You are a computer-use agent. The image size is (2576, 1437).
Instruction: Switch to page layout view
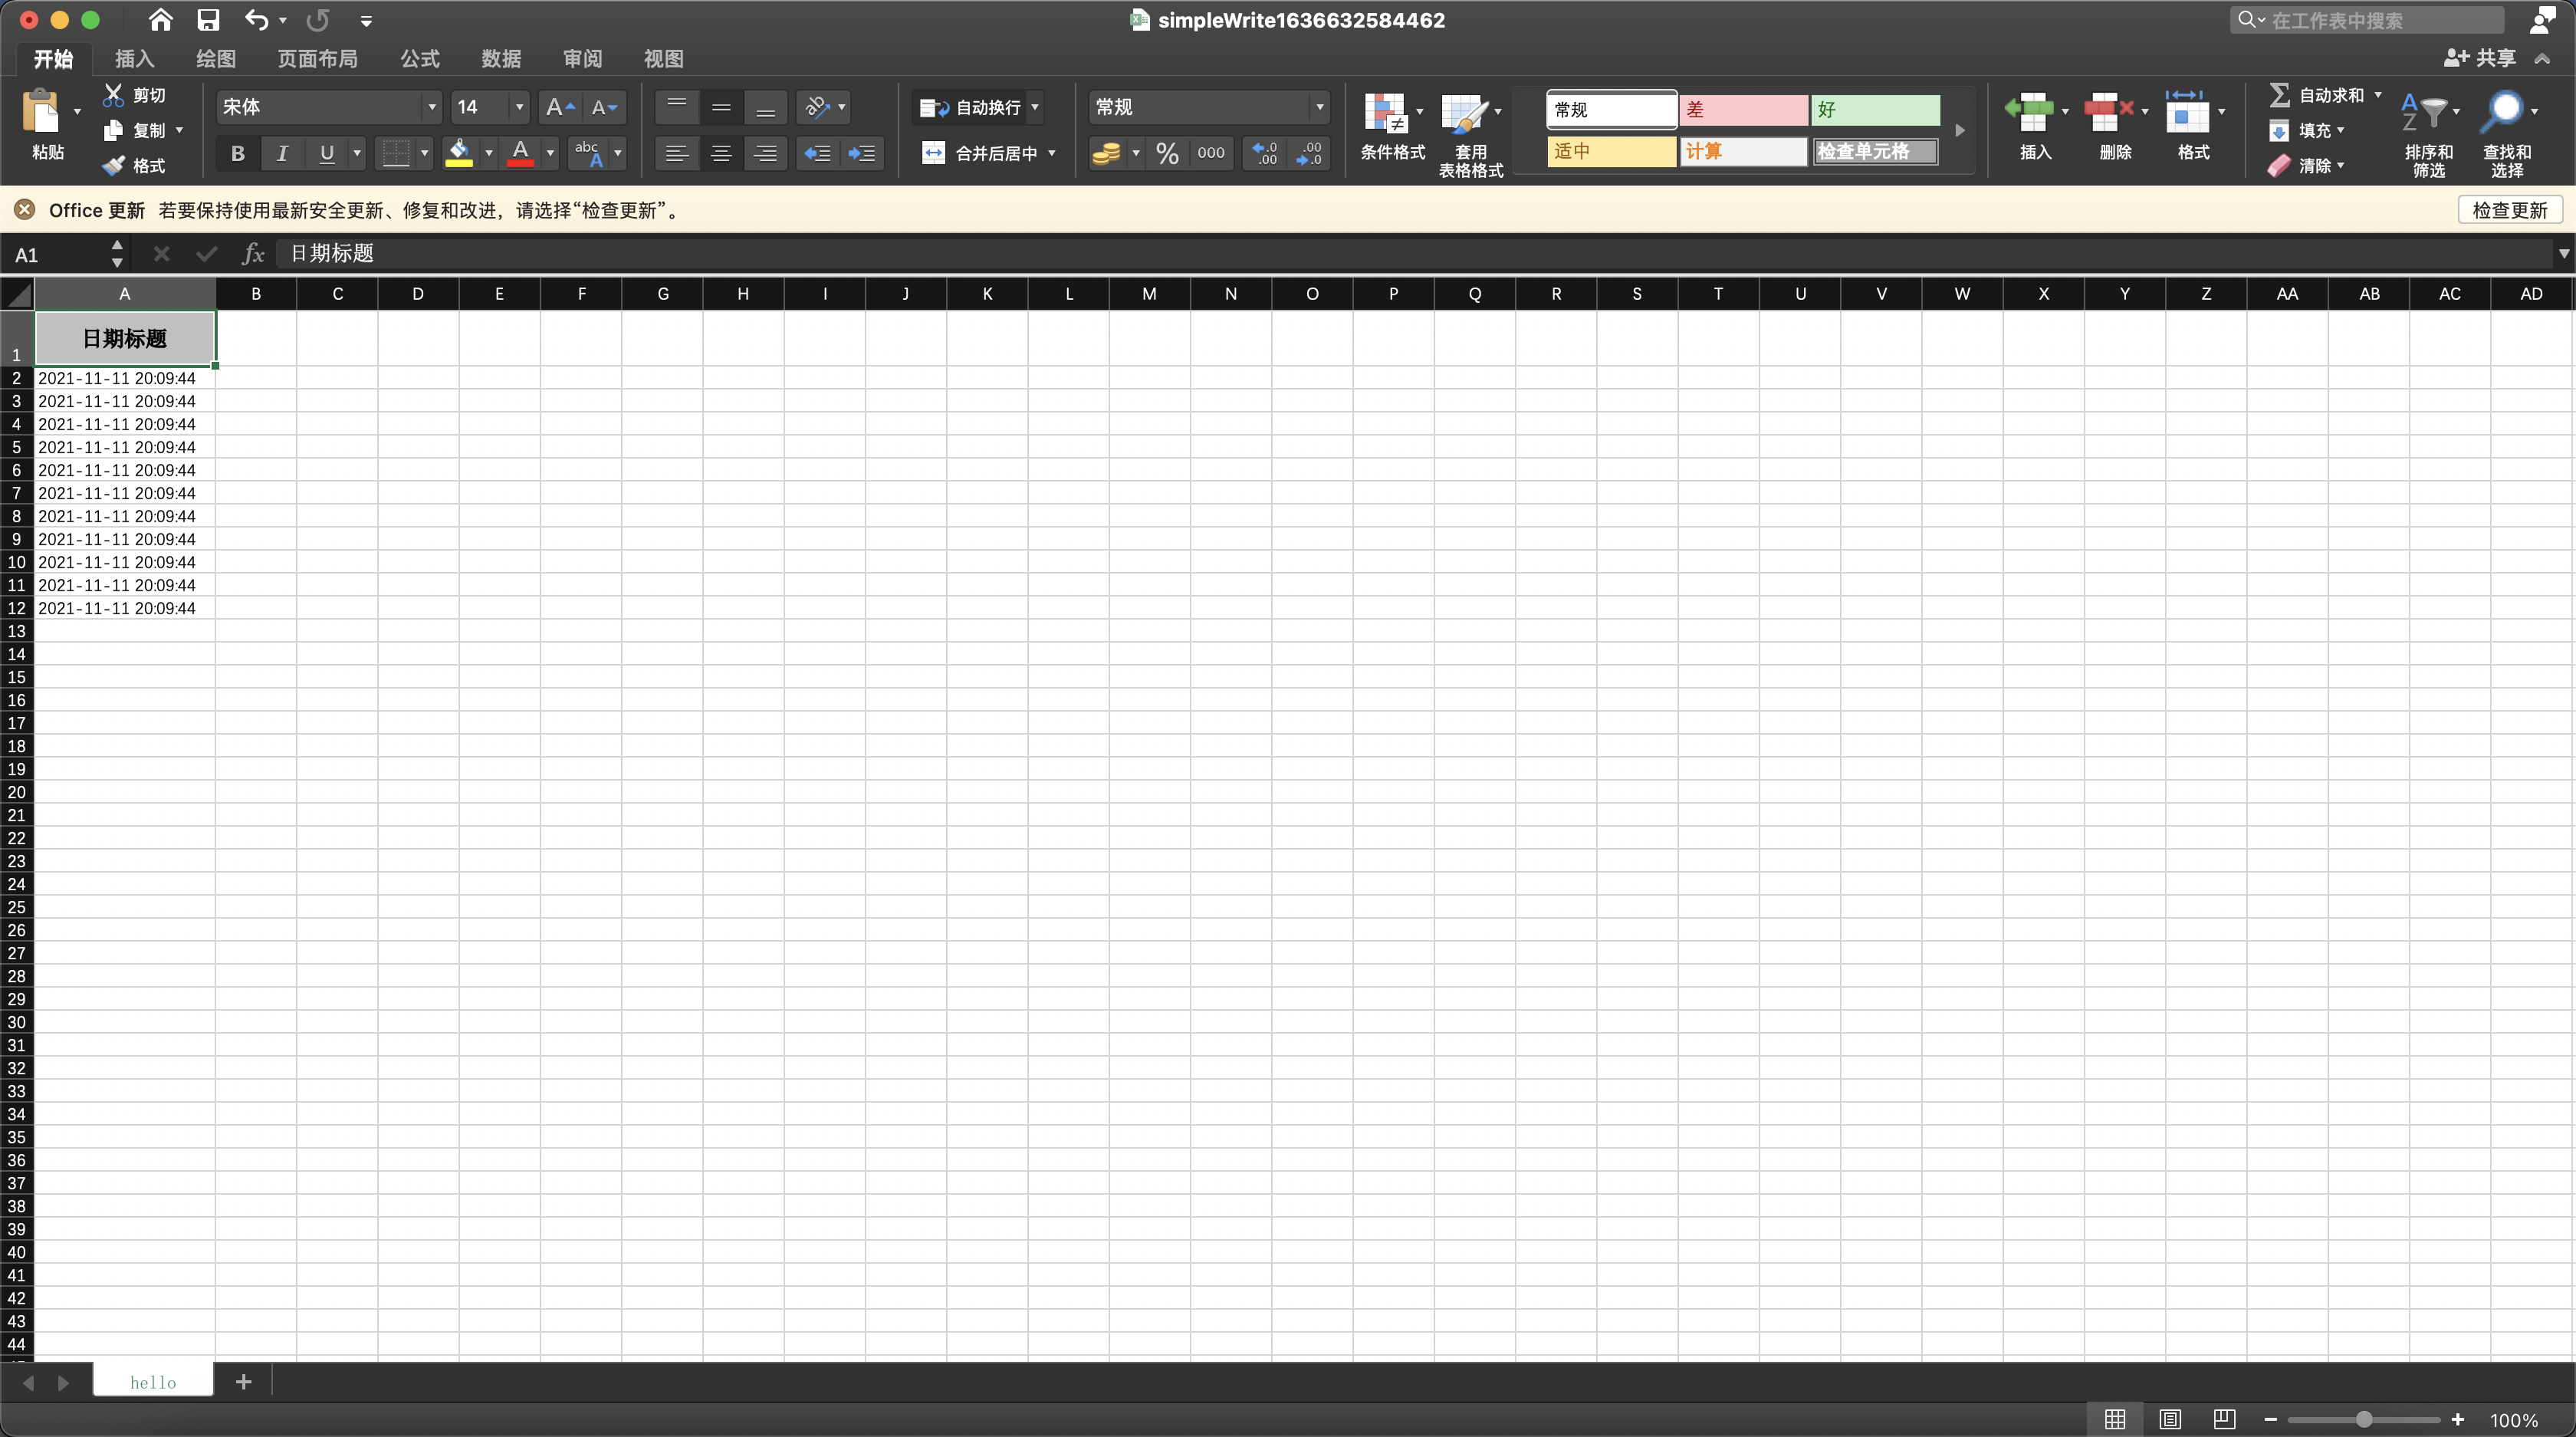click(2169, 1419)
